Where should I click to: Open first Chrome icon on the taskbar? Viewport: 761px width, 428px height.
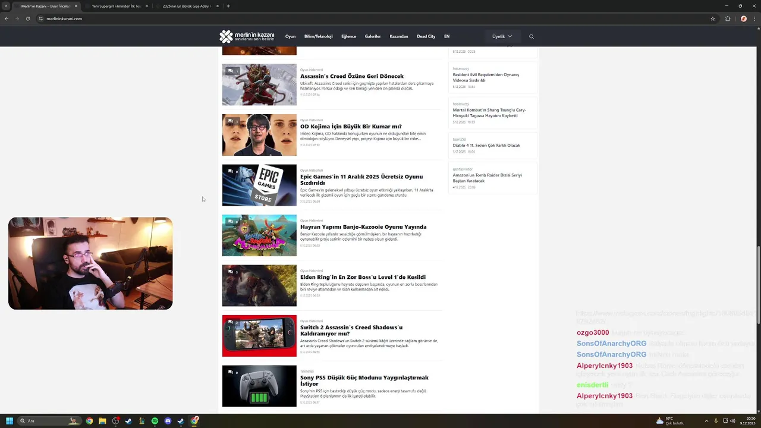tap(89, 421)
